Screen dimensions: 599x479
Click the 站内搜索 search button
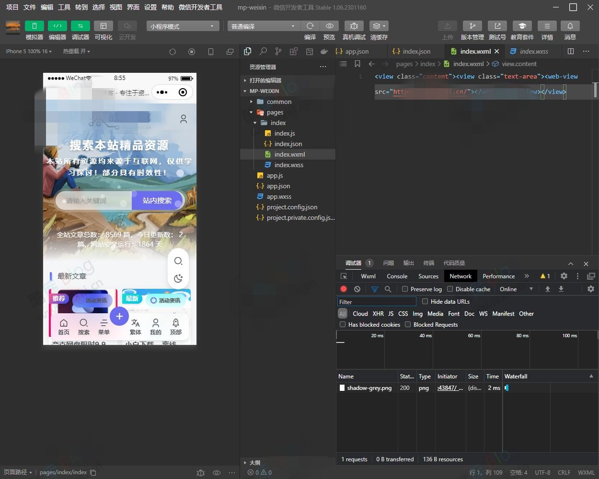point(157,201)
